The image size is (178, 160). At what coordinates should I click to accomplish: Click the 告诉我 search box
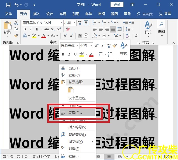(x=144, y=14)
